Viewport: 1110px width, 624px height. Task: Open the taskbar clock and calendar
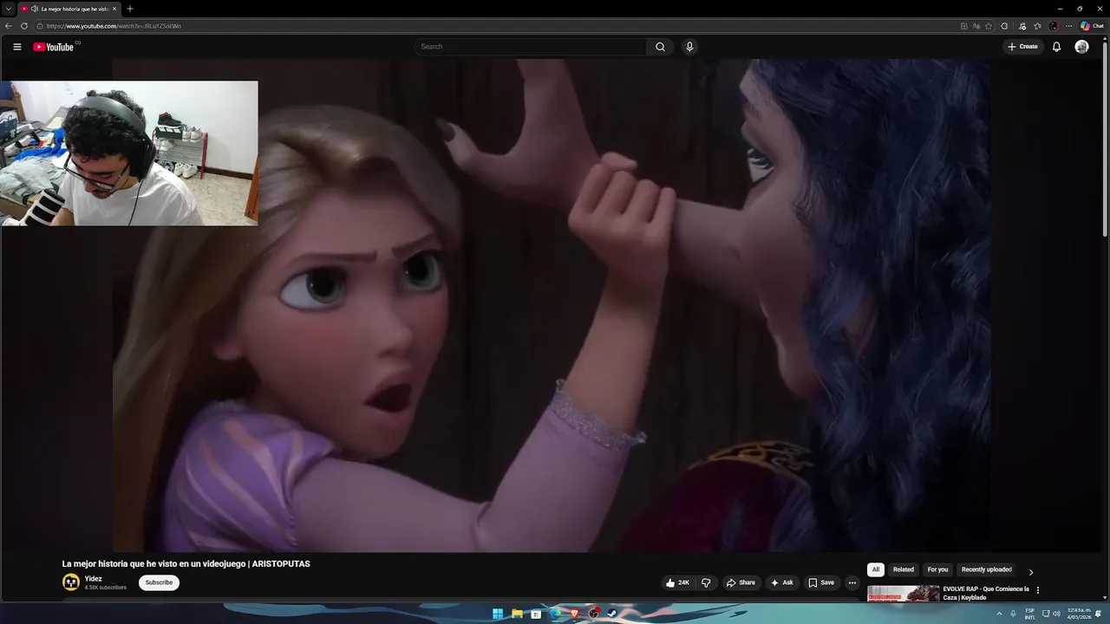pyautogui.click(x=1079, y=614)
